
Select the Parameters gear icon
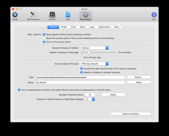(86, 16)
